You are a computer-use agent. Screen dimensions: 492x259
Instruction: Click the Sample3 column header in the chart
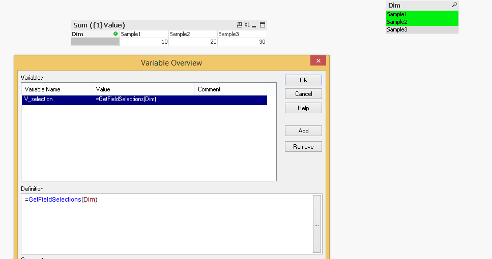pos(242,34)
